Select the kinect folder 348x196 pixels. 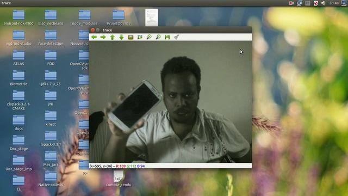click(51, 119)
